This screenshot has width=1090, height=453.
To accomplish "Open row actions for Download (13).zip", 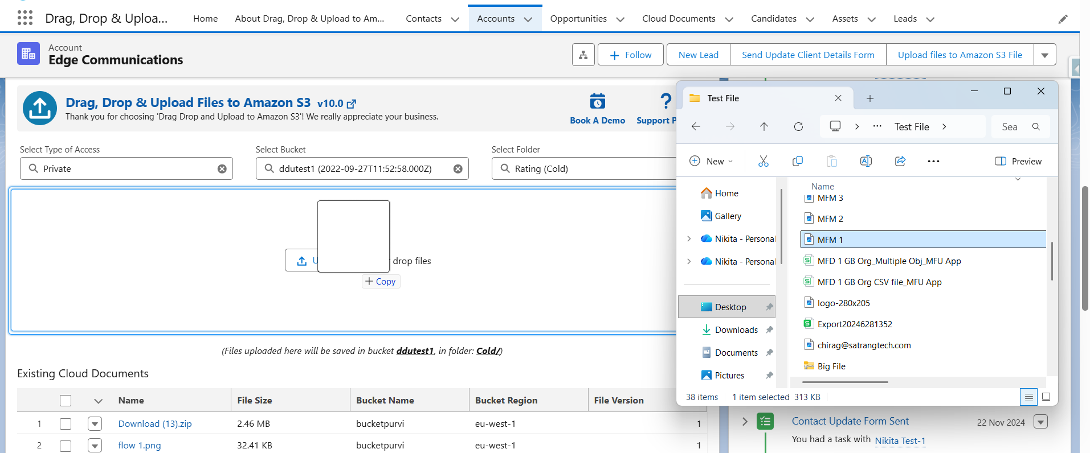I will pos(95,424).
